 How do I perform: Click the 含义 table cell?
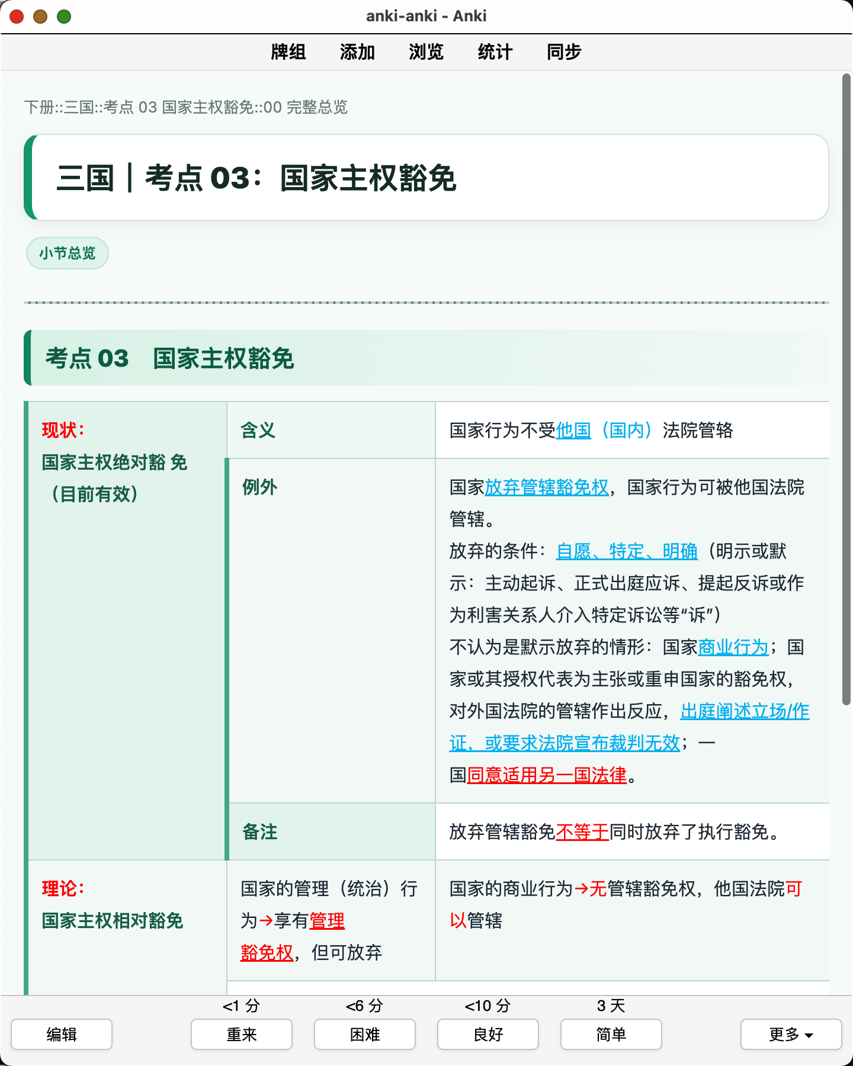pyautogui.click(x=331, y=431)
